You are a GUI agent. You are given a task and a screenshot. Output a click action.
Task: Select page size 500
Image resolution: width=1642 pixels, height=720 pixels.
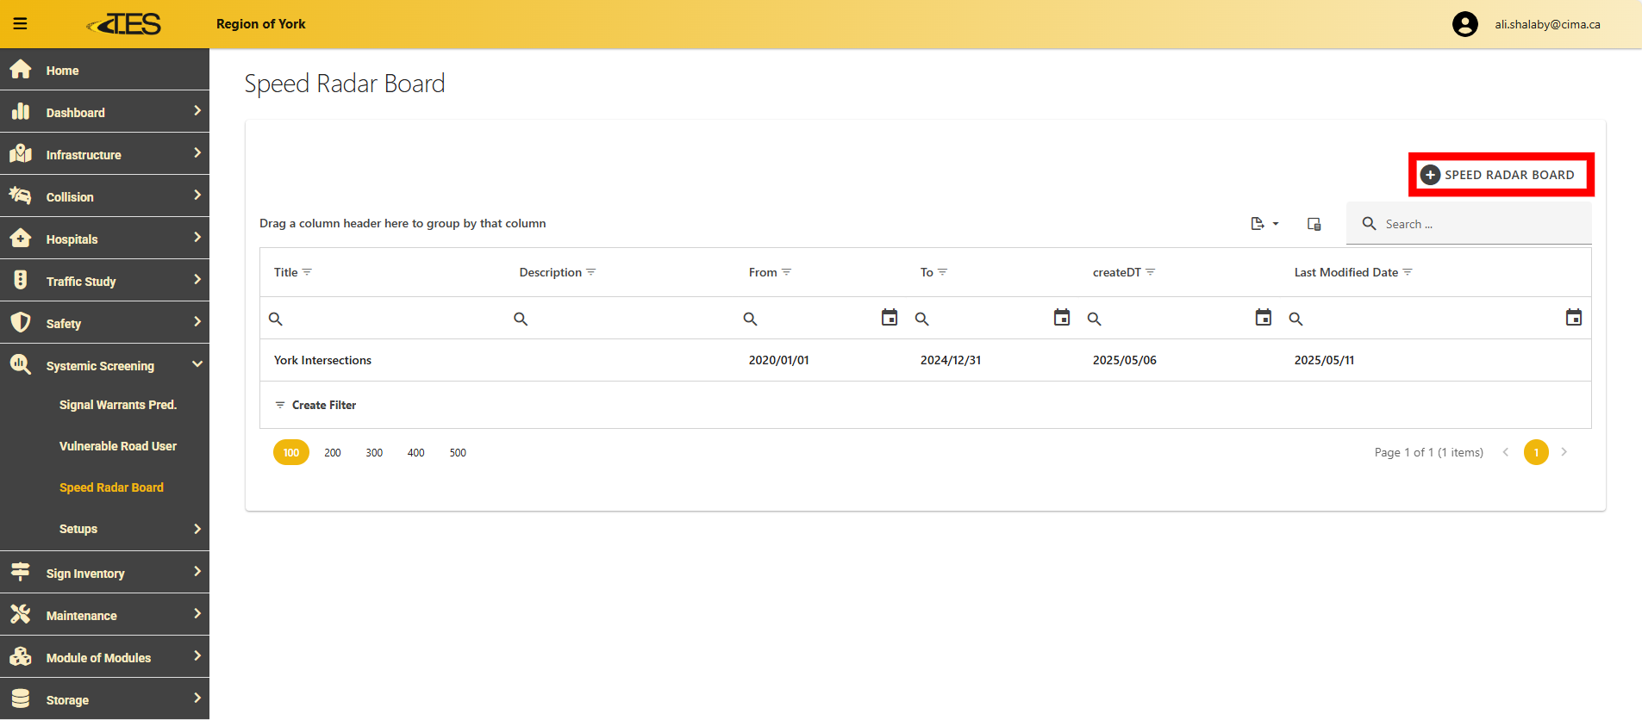point(458,453)
